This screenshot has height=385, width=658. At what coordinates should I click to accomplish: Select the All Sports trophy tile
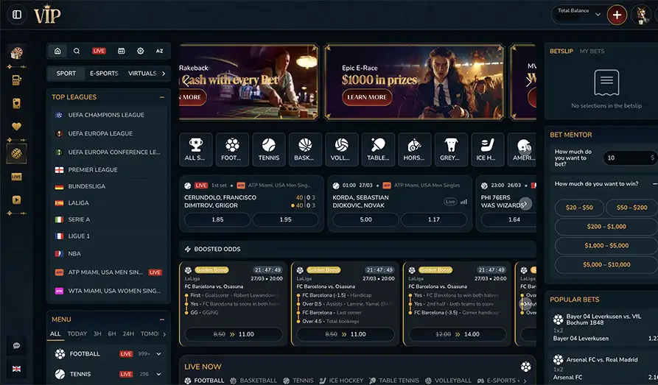click(195, 149)
